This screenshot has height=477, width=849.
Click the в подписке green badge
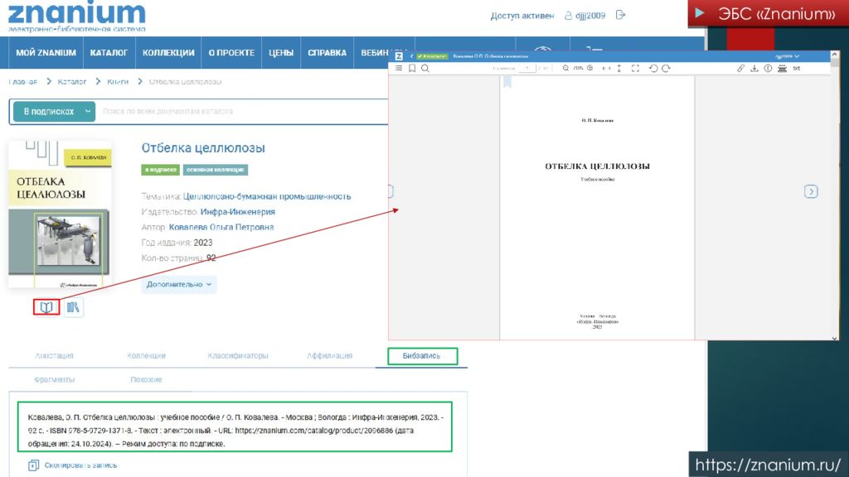click(x=160, y=170)
